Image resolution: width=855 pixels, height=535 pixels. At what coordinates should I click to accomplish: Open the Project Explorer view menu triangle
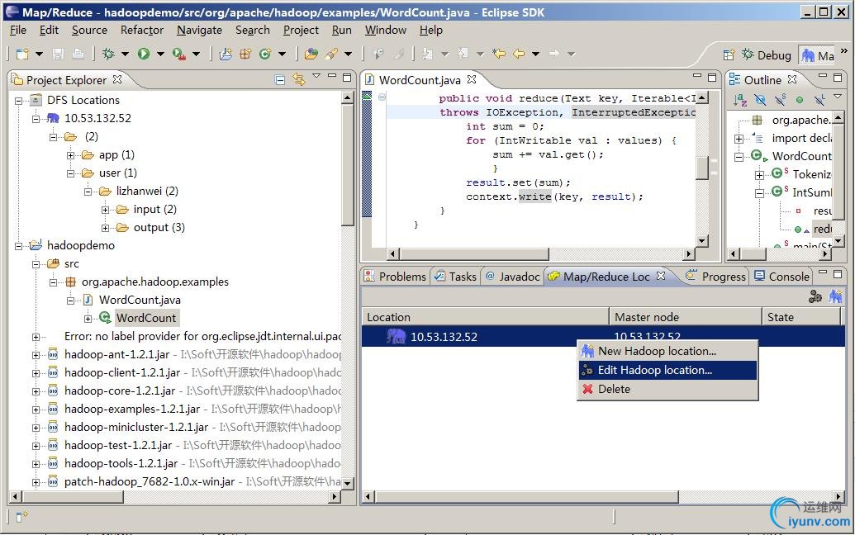tap(316, 76)
